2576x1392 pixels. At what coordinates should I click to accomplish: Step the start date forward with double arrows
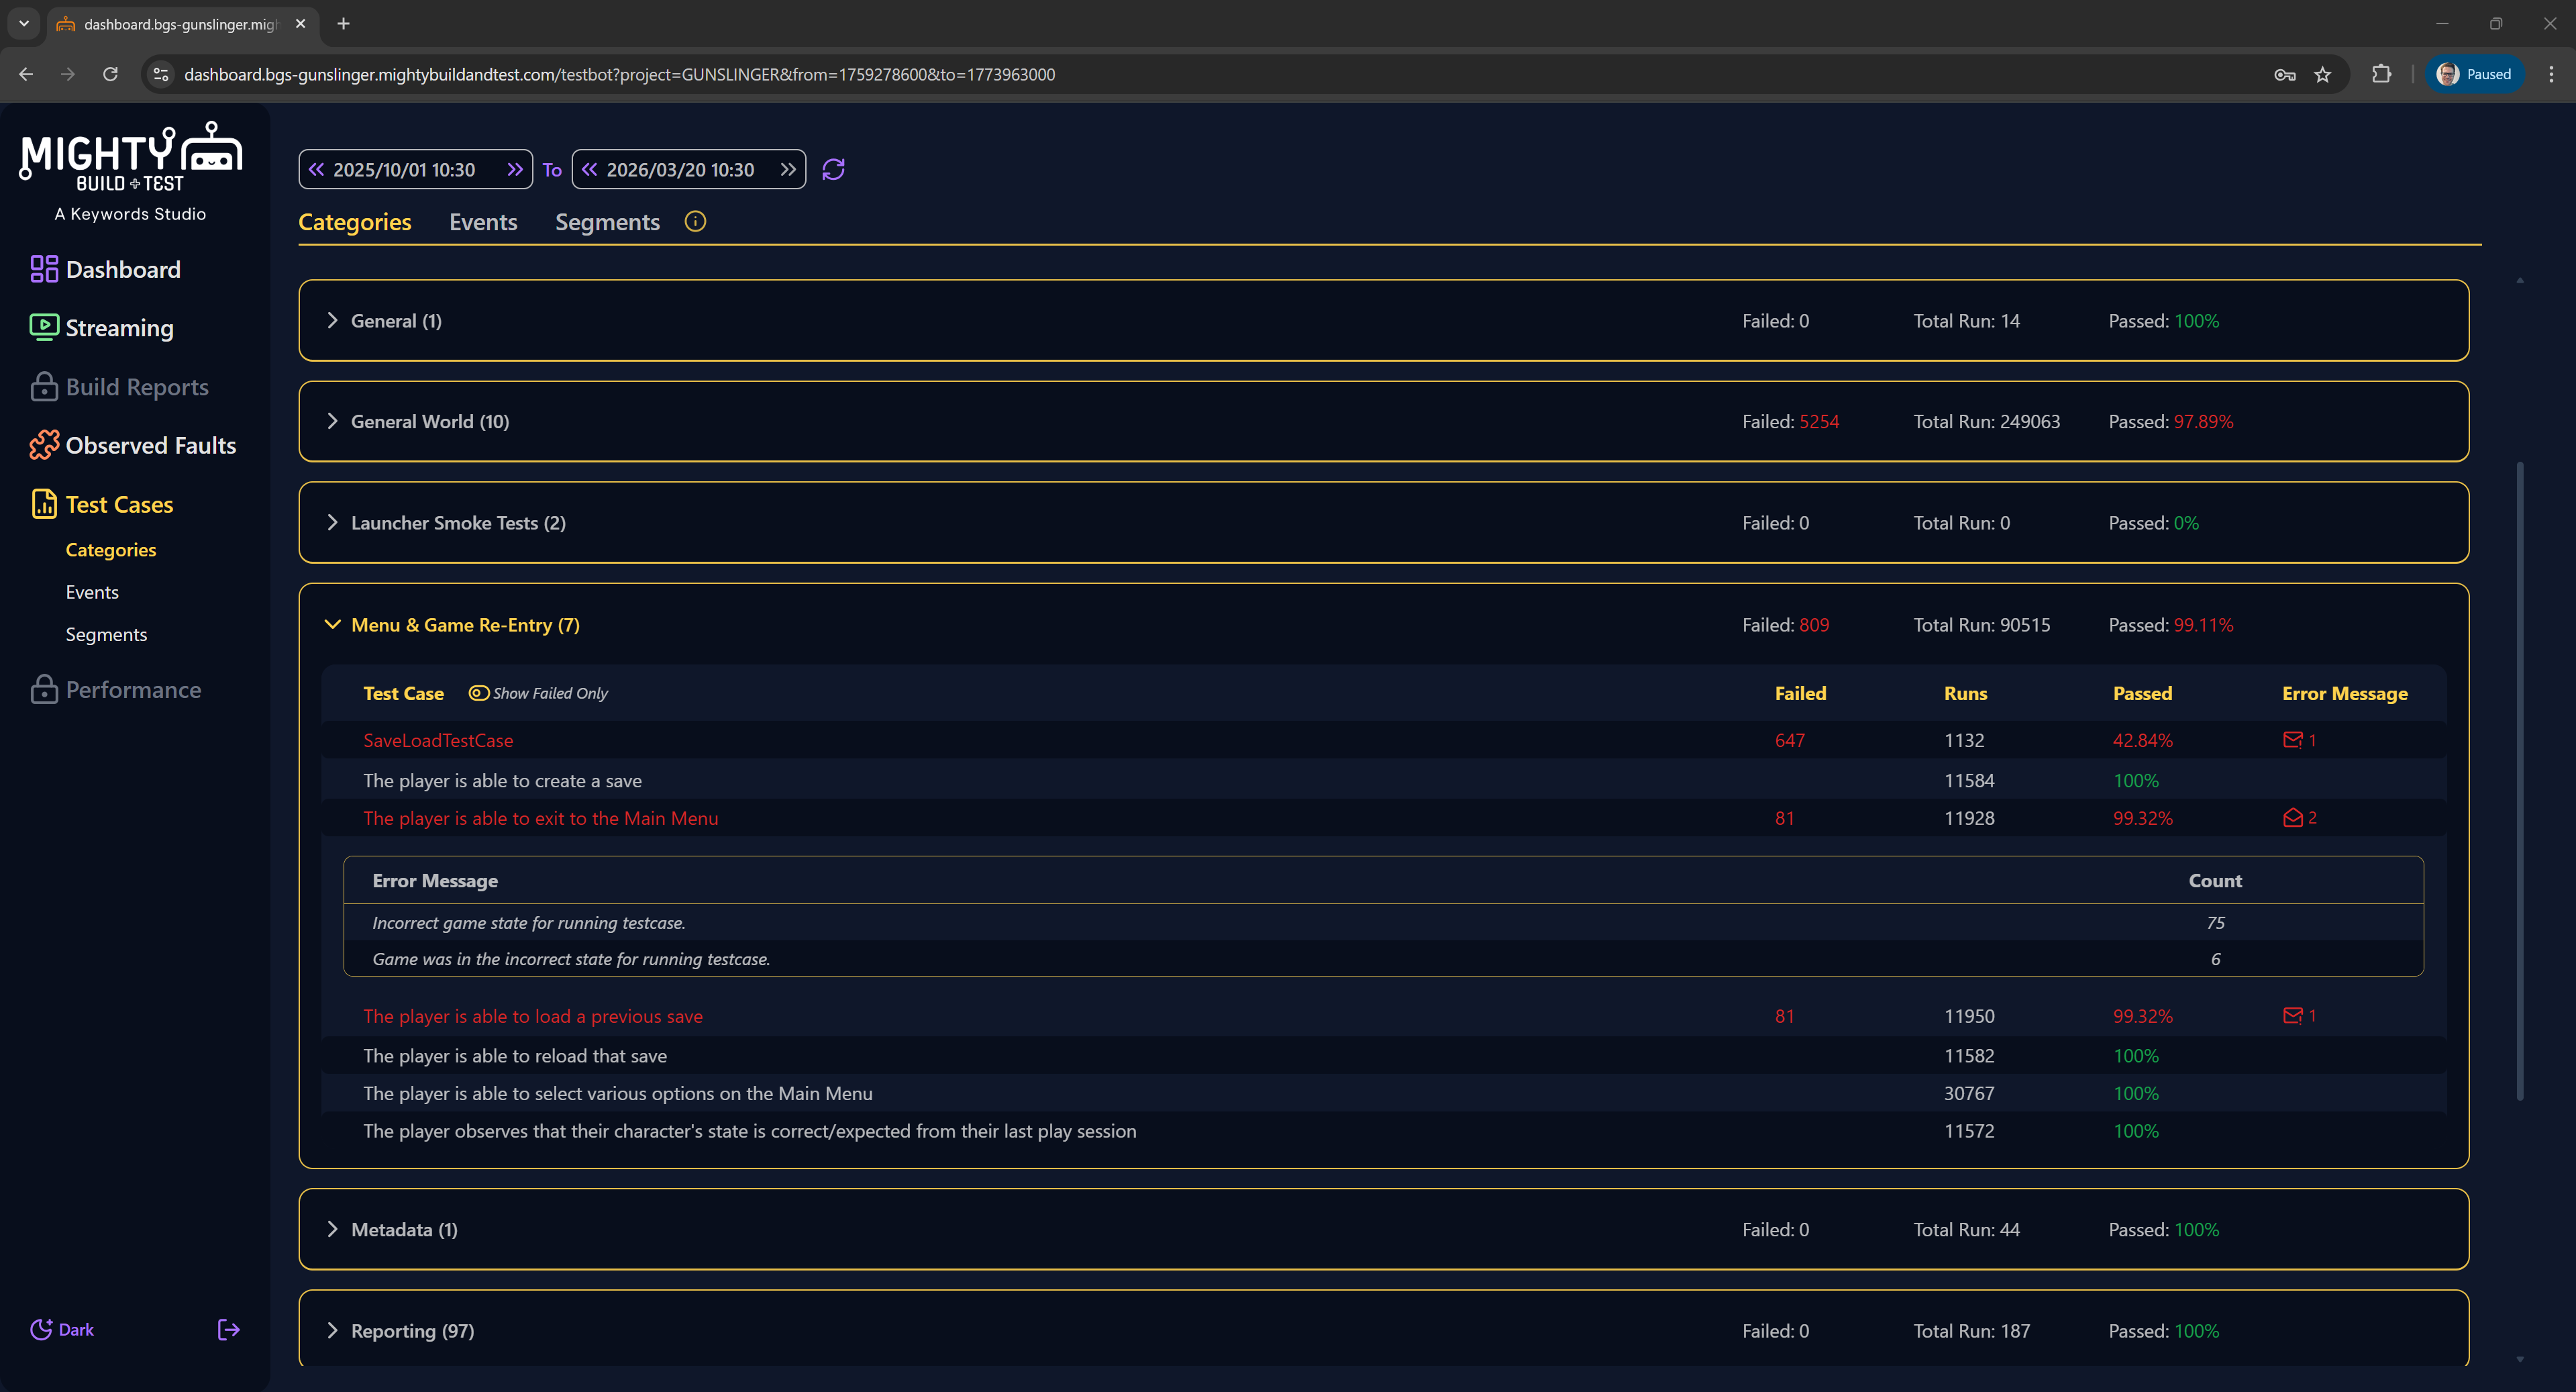pos(515,169)
